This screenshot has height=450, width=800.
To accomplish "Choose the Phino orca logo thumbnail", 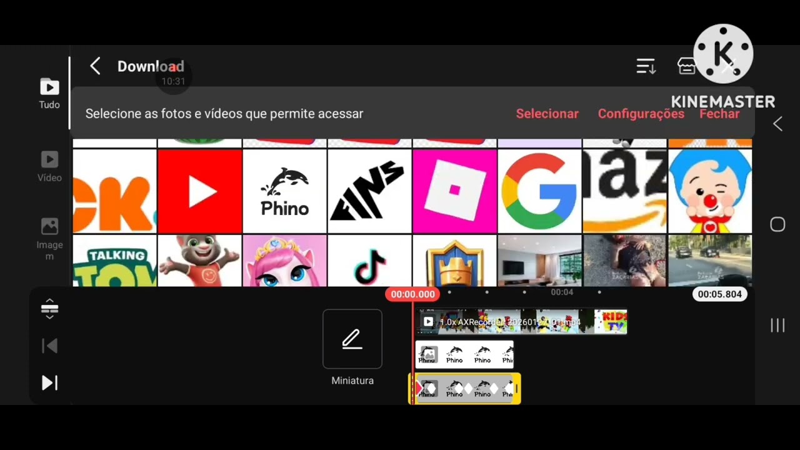I will [284, 191].
